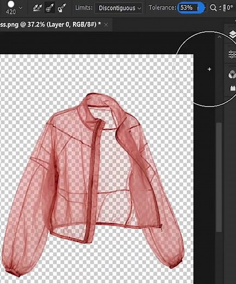Open the Channels overlapping-circles panel icon
236x284 pixels.
(x=232, y=74)
